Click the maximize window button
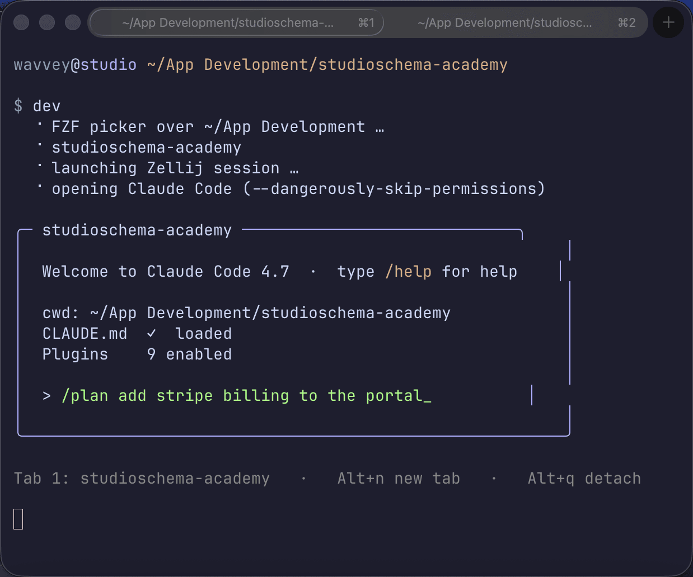The width and height of the screenshot is (693, 577). coord(73,22)
